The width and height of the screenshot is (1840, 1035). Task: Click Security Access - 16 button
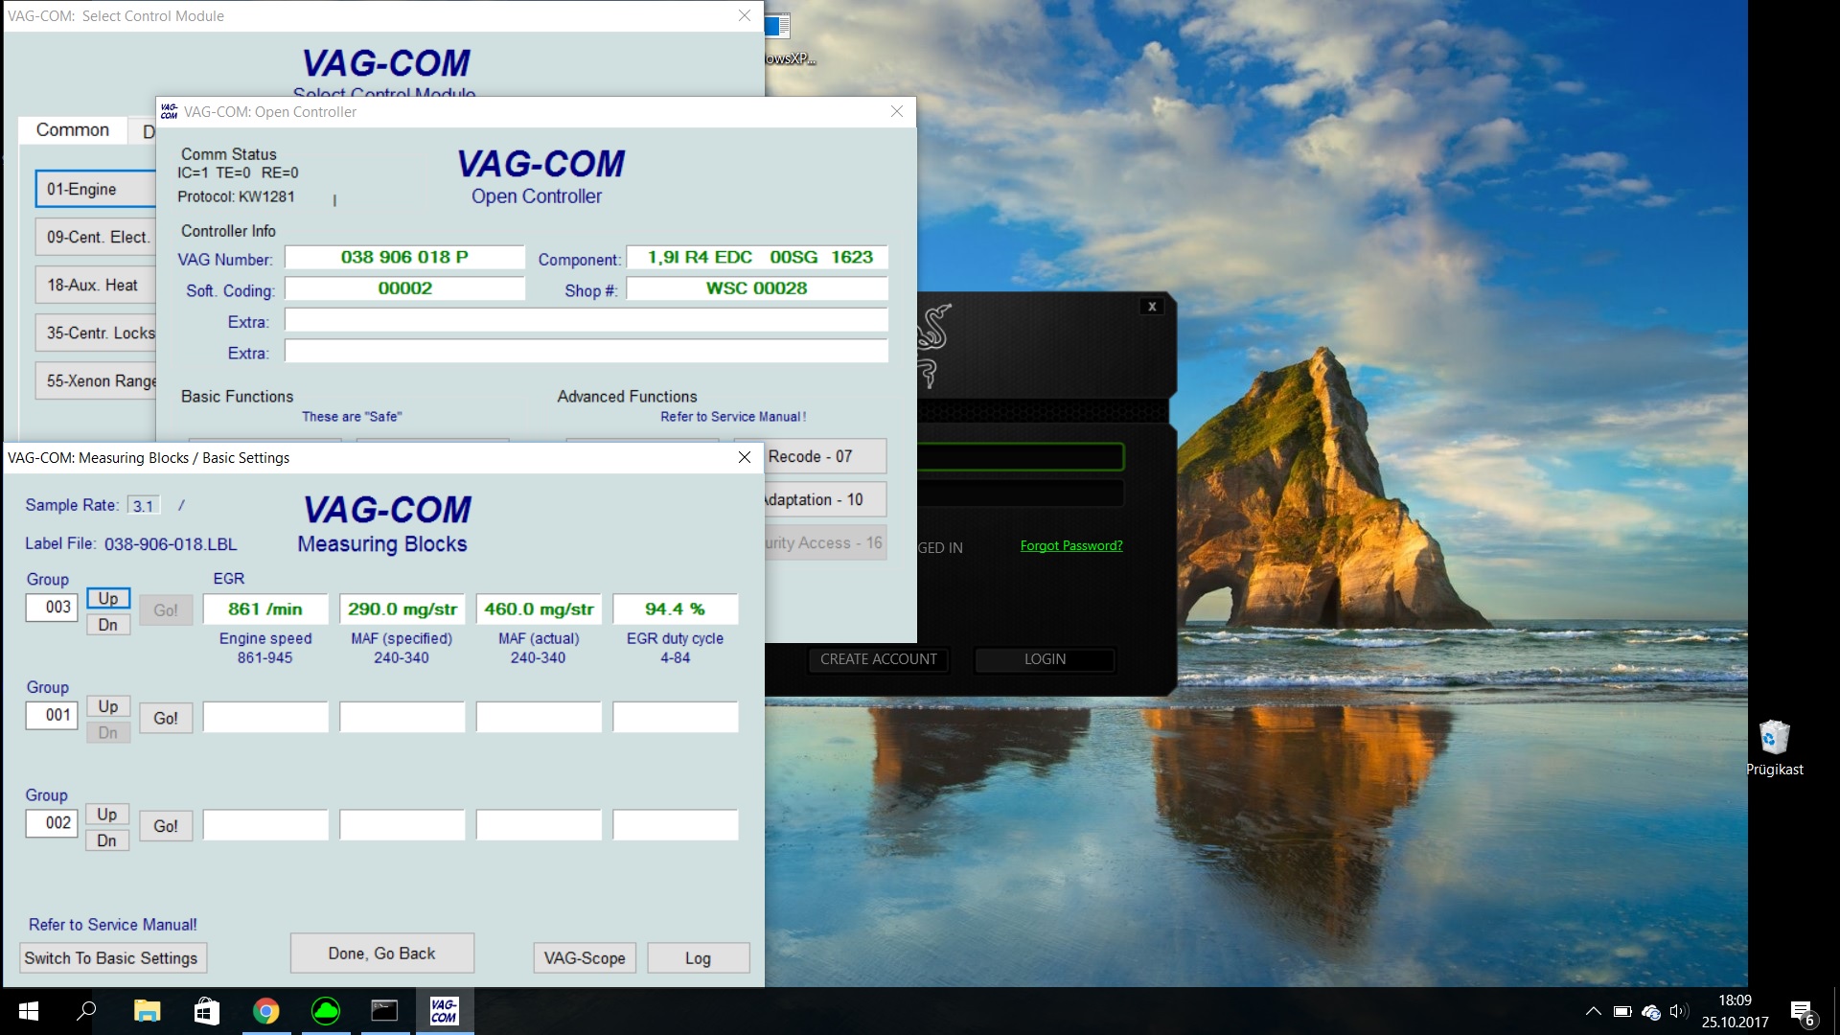coord(825,542)
